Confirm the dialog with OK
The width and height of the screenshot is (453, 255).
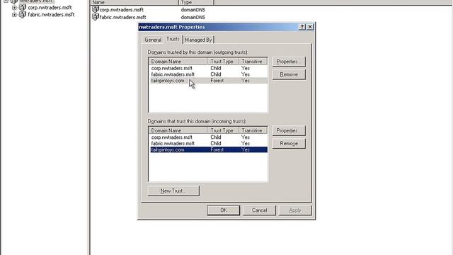[x=224, y=210]
